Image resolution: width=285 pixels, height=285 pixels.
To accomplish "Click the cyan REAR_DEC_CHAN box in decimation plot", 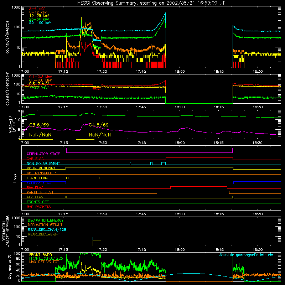I will coord(97,239).
